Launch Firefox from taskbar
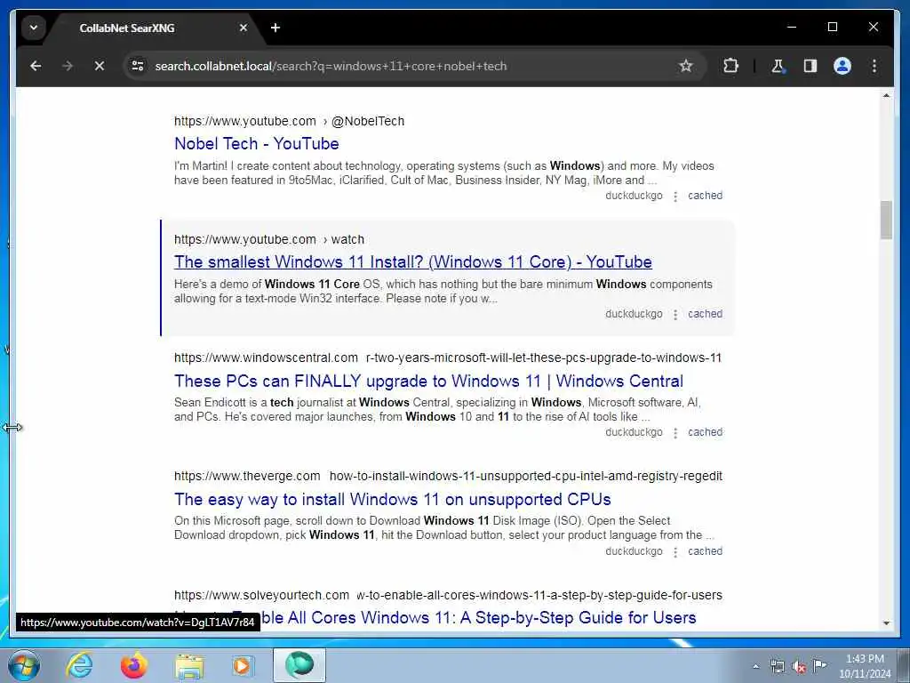 tap(134, 665)
